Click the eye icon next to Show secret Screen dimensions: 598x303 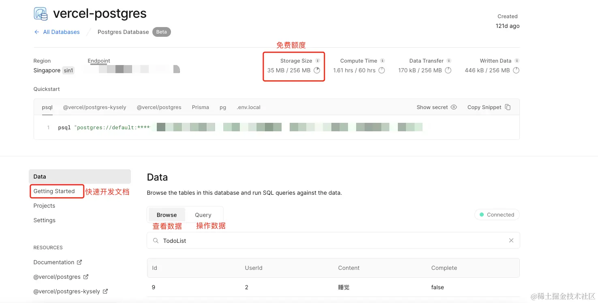(x=454, y=107)
